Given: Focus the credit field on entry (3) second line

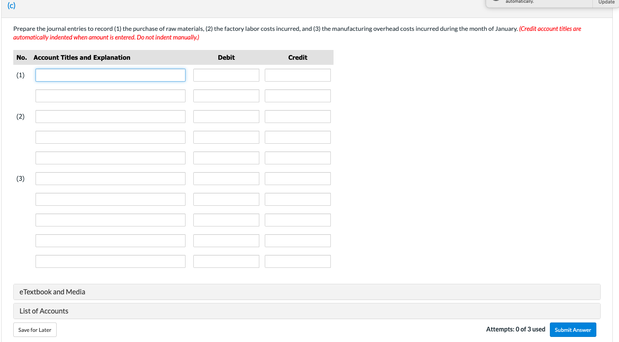Looking at the screenshot, I should pos(298,199).
